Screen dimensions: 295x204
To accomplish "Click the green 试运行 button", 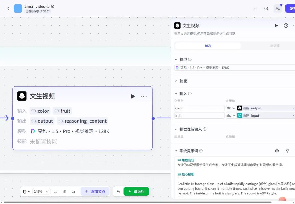I will (136, 191).
